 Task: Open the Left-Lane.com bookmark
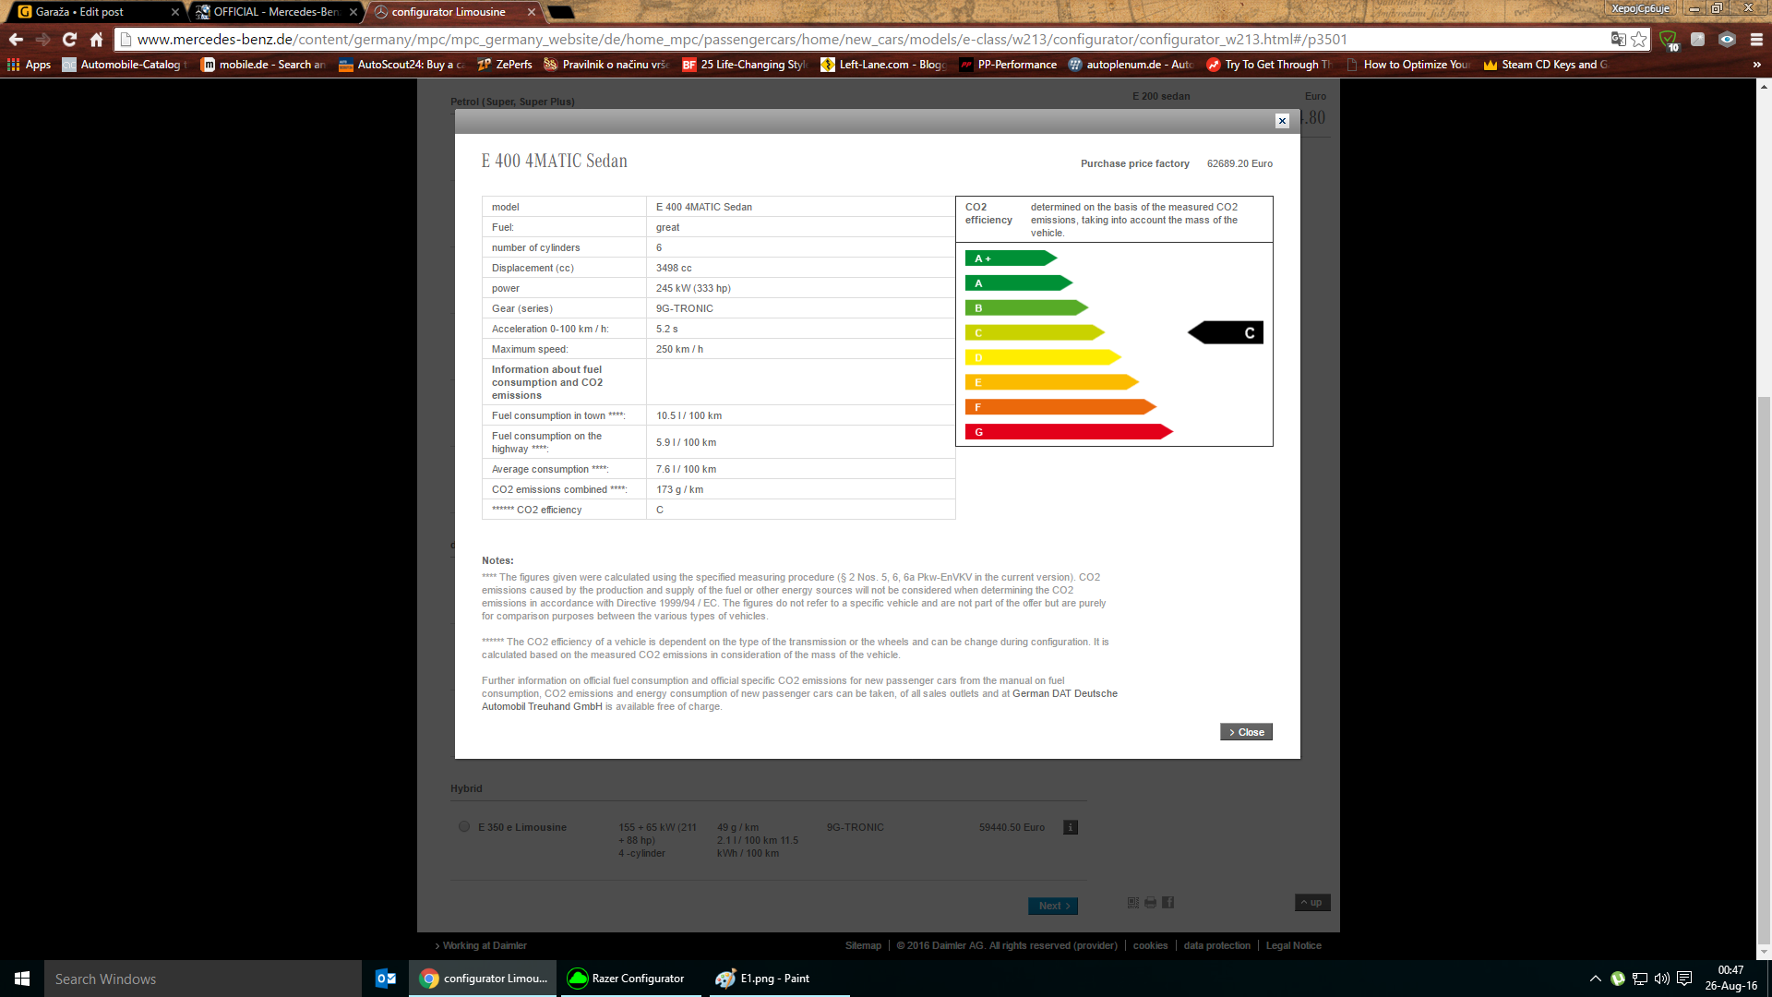pyautogui.click(x=883, y=65)
